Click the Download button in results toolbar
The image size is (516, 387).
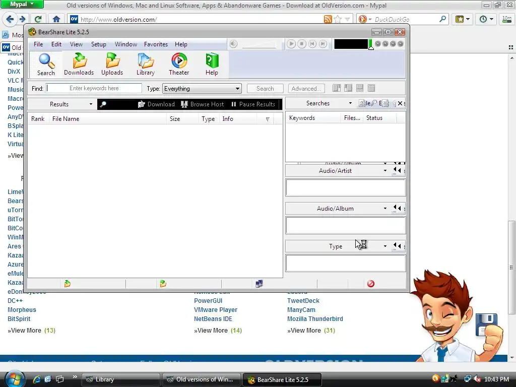(x=156, y=104)
